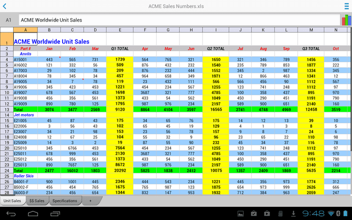Select the Oct header cell

[x=336, y=48]
